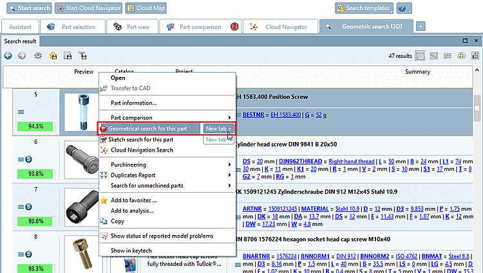Screen dimensions: 483x273
Task: Expand Search for unmachined parts submenu
Action: tap(167, 186)
